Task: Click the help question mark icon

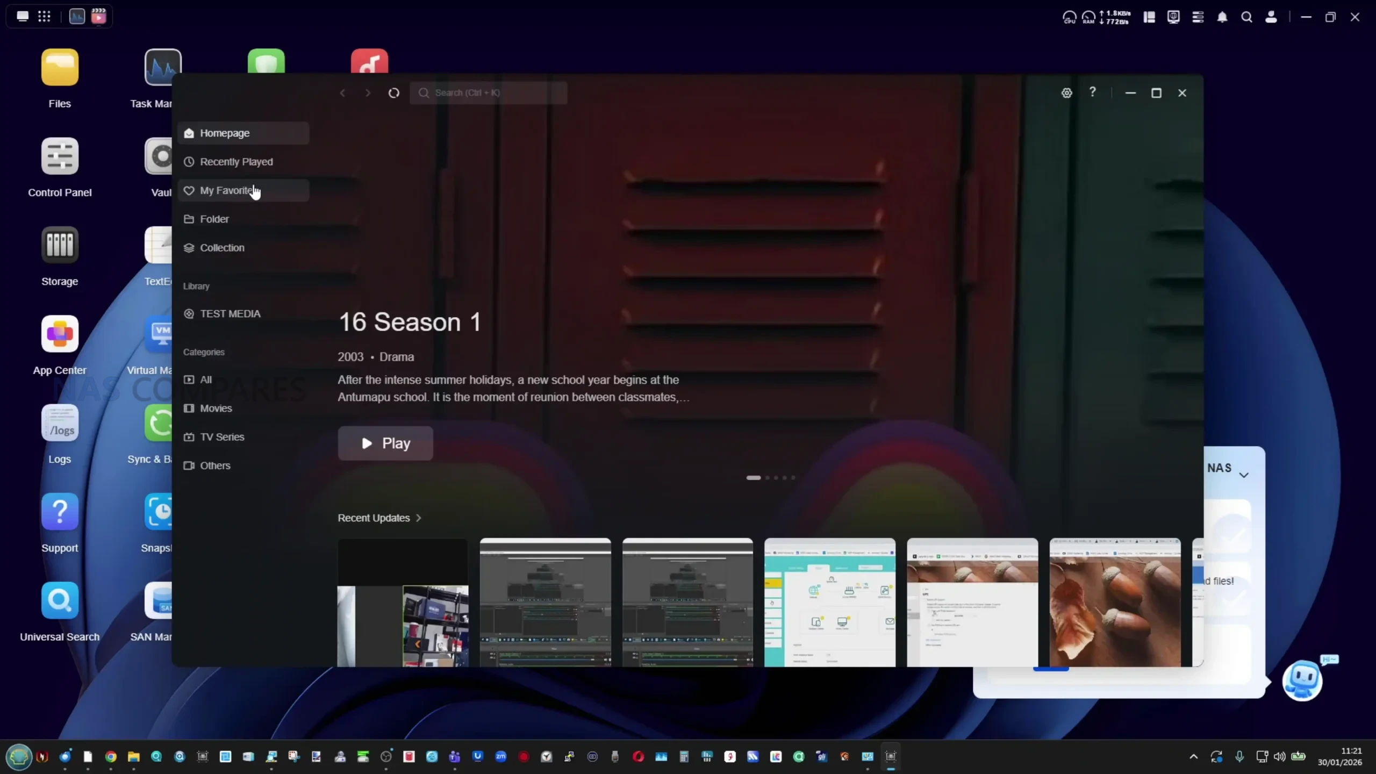Action: (1092, 92)
